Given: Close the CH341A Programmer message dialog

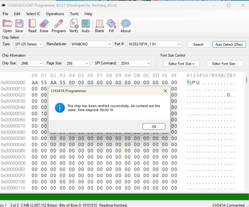Looking at the screenshot, I should pyautogui.click(x=165, y=91).
